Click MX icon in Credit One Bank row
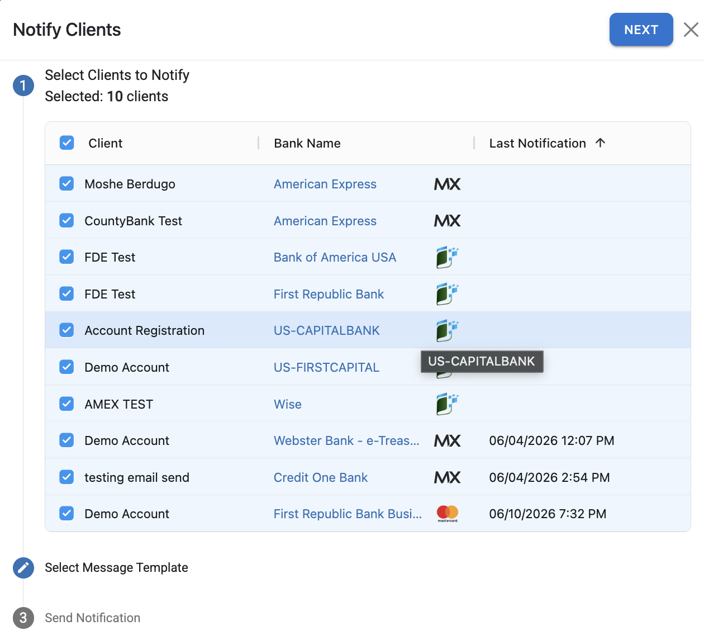The width and height of the screenshot is (704, 635). pyautogui.click(x=448, y=477)
